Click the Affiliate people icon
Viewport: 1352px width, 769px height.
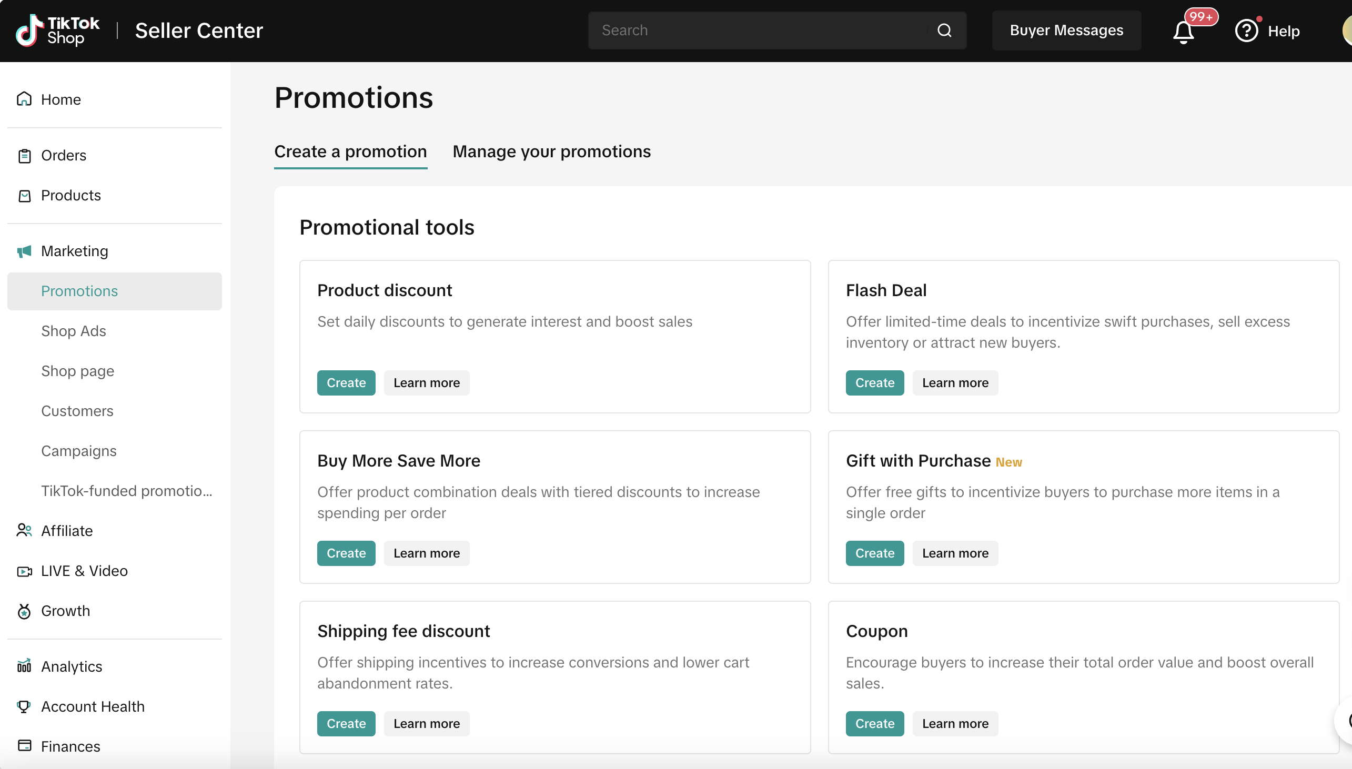pos(24,530)
